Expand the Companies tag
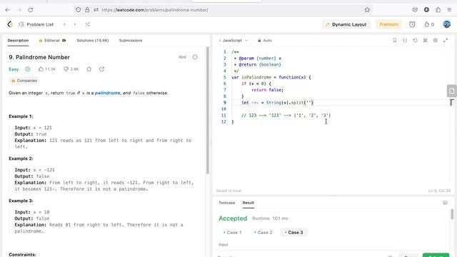Image resolution: width=457 pixels, height=257 pixels. (x=24, y=81)
